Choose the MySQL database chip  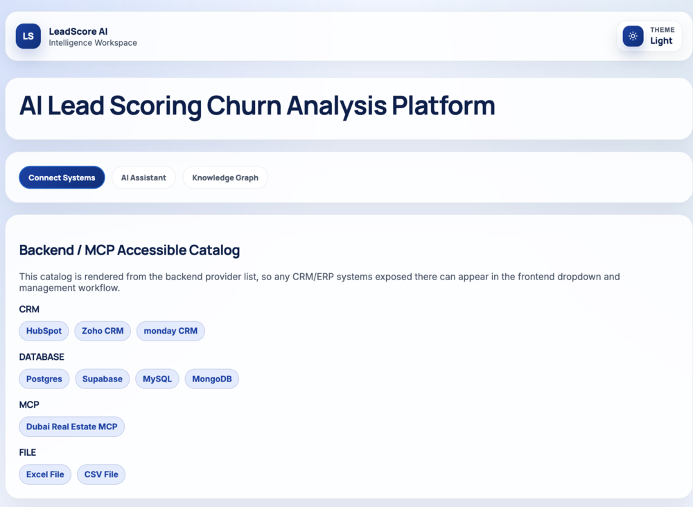pos(157,379)
